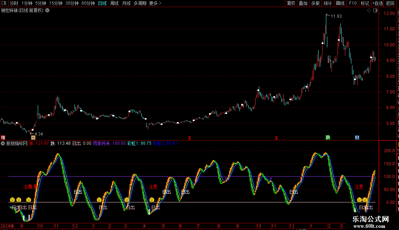Click the 2024年 label on time axis
Viewport: 399px width, 230px height.
pos(7,226)
